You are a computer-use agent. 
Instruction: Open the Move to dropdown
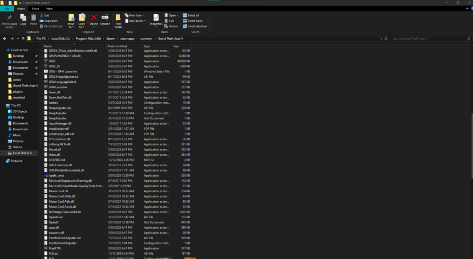point(71,21)
